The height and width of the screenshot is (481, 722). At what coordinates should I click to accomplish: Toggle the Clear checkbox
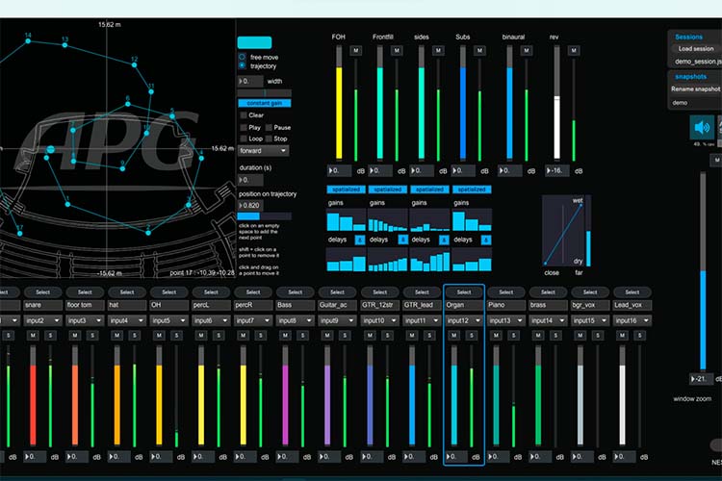244,115
